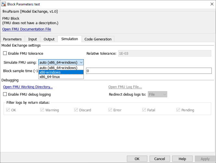216x163 pixels.
Task: Toggle the Fatal log filter checkbox
Action: [144, 110]
